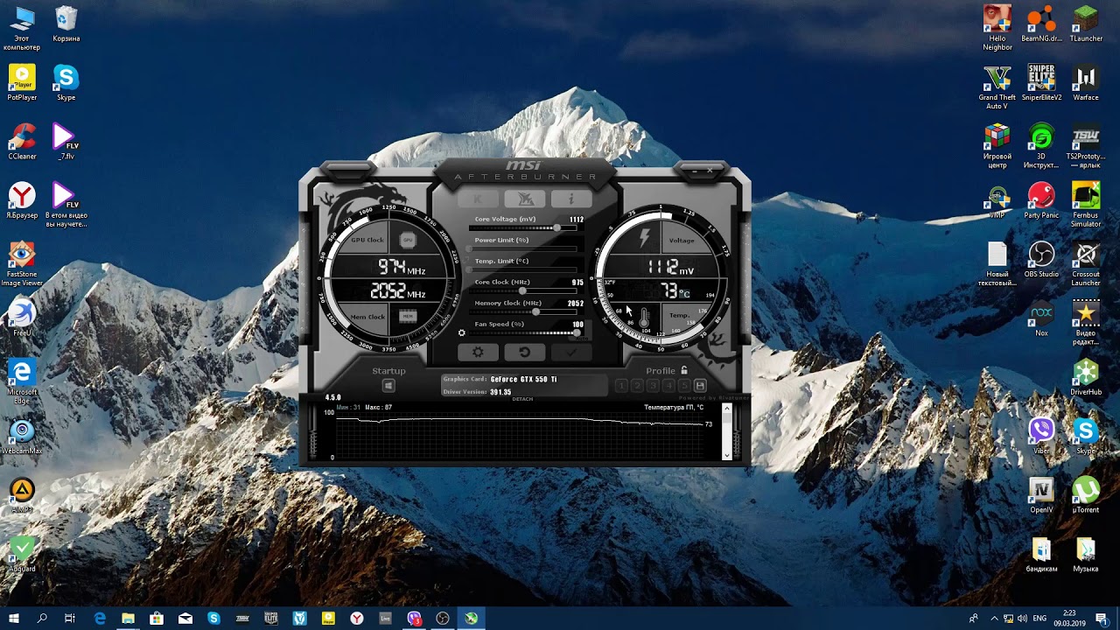Open the uTorrent desktop shortcut

(x=1086, y=495)
